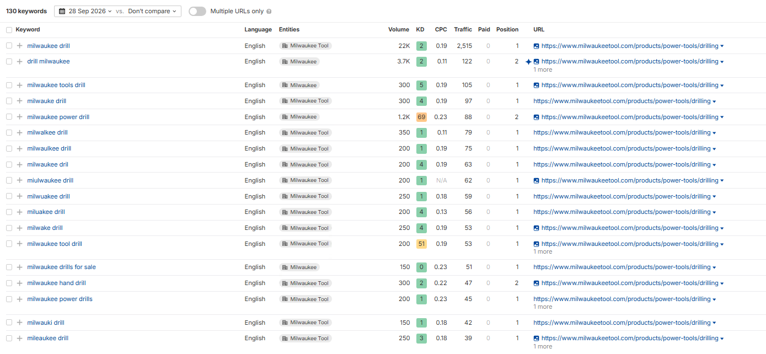Click the sparkle AI icon on 'drill milwaukee' row
The height and width of the screenshot is (354, 766).
point(528,62)
